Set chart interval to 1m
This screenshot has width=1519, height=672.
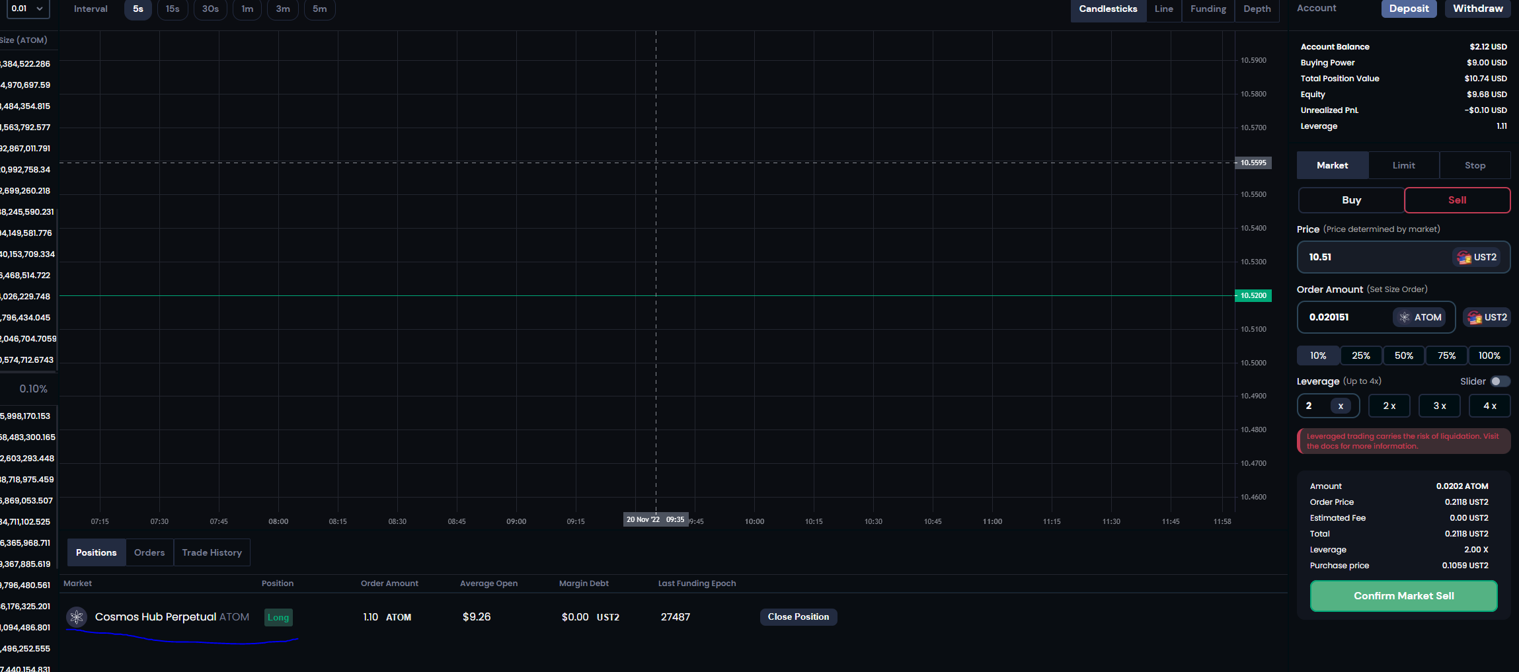tap(247, 9)
